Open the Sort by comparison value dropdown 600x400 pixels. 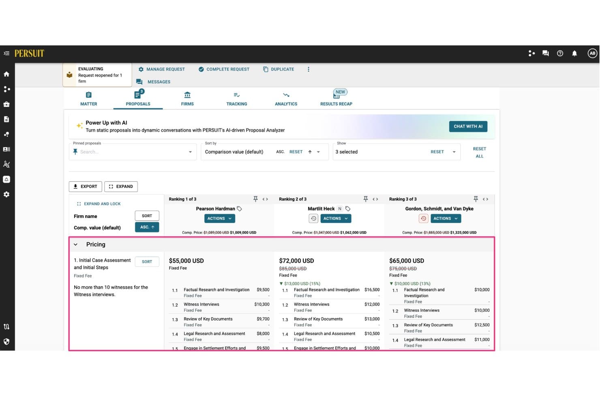click(319, 152)
